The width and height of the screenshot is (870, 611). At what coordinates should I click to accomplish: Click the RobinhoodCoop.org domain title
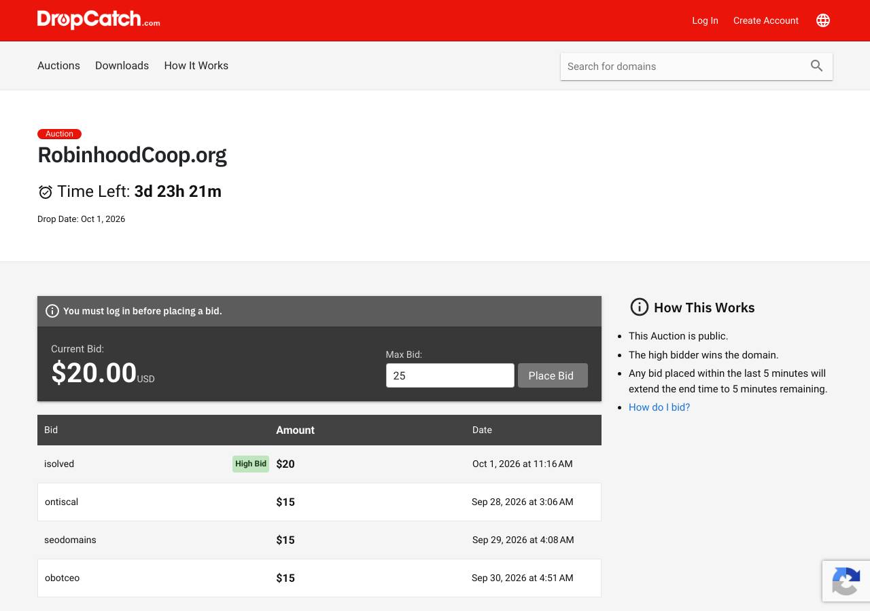(x=132, y=155)
